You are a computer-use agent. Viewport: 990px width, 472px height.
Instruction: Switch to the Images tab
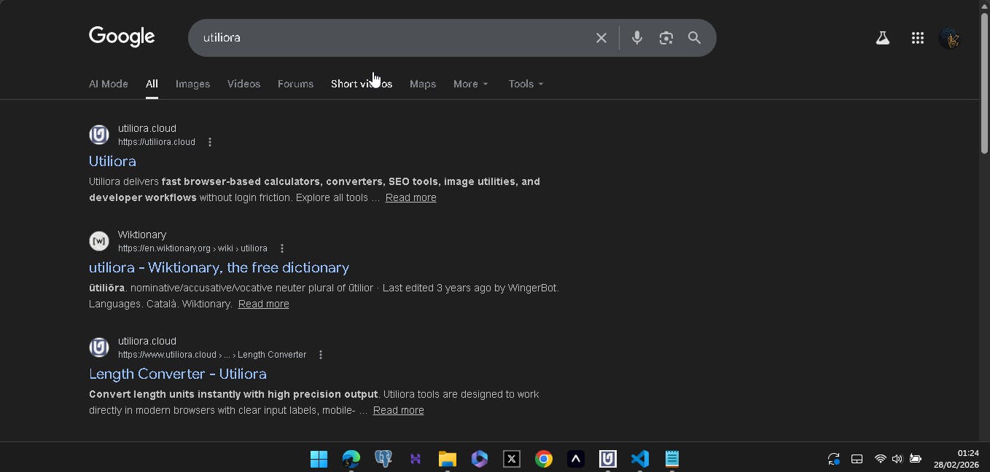click(193, 84)
